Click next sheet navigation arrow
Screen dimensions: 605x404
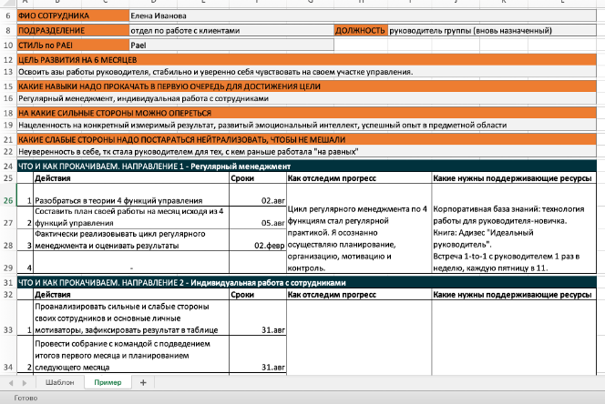pos(25,383)
